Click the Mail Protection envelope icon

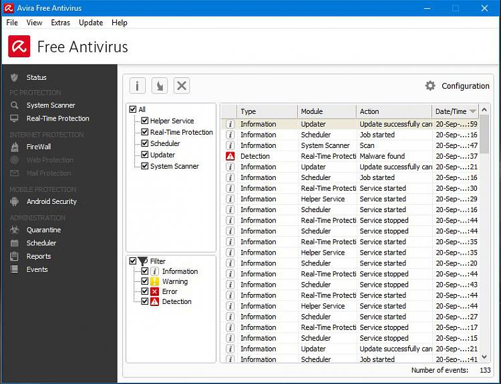(x=14, y=173)
